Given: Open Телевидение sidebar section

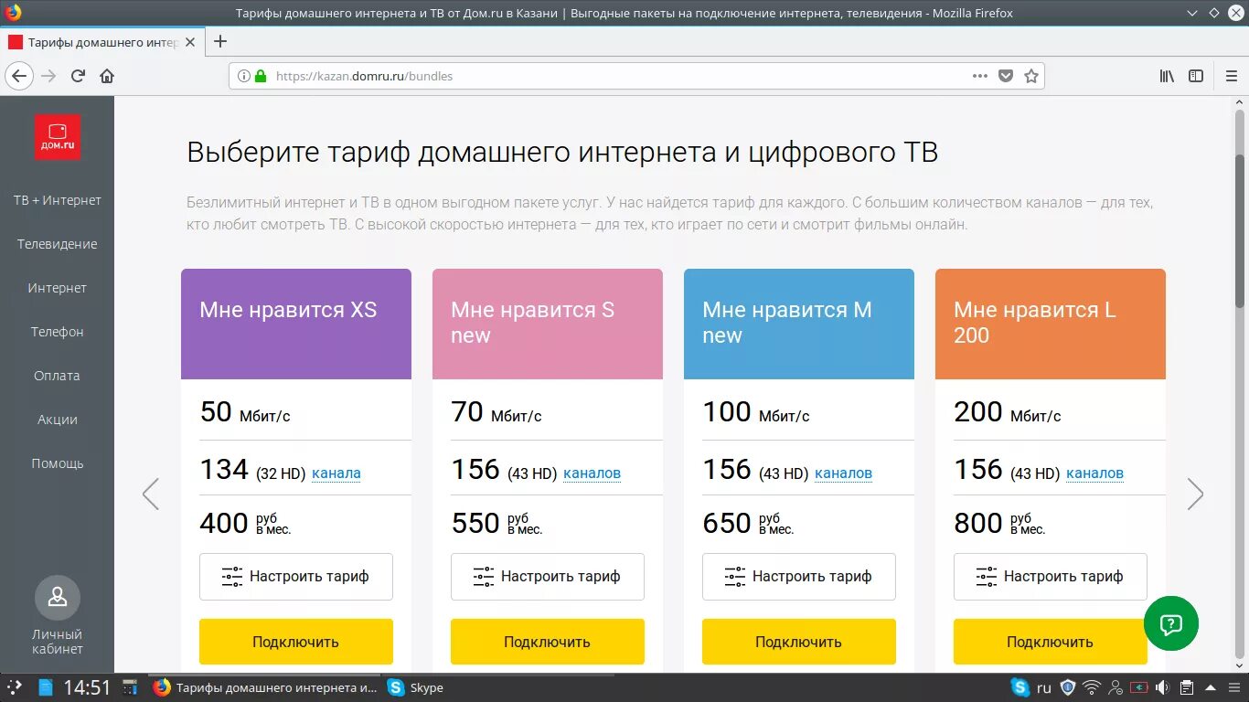Looking at the screenshot, I should point(58,244).
